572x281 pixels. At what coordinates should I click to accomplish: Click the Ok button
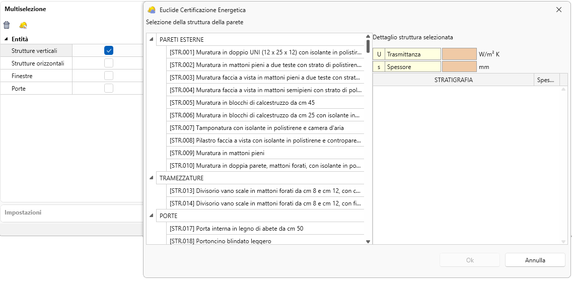[x=470, y=260]
